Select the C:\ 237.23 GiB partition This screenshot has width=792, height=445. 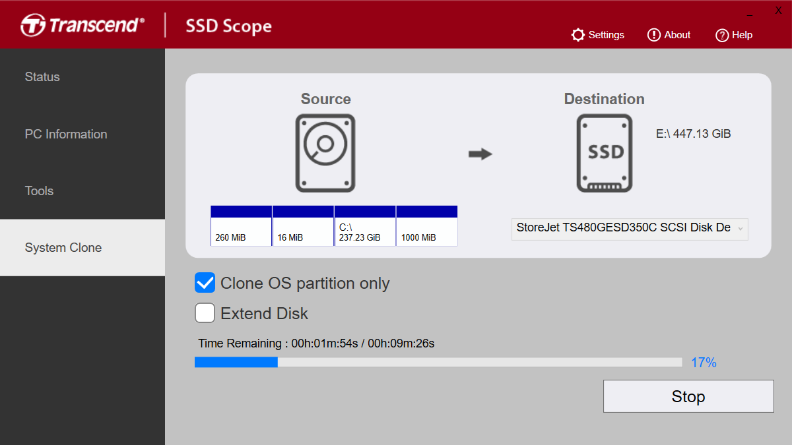pos(365,225)
